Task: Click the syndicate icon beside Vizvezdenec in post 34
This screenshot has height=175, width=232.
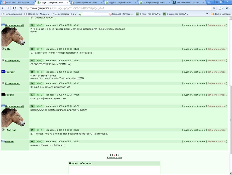Action: coord(3,60)
